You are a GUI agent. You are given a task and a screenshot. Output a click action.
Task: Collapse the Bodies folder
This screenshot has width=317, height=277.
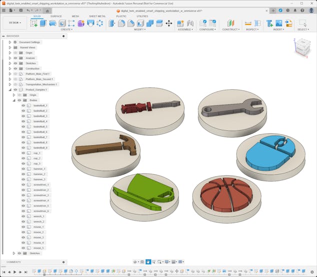14,100
